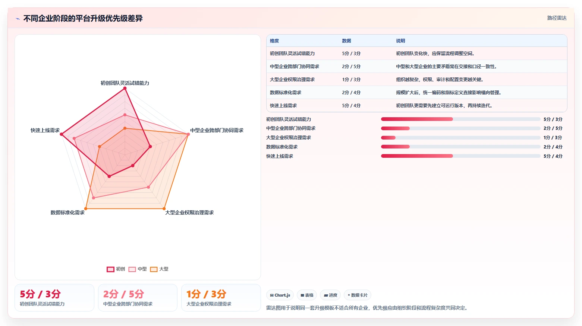Click the radar axis label 中型企业跨部门协同需求
Screen dimensions: 582x326
click(217, 130)
